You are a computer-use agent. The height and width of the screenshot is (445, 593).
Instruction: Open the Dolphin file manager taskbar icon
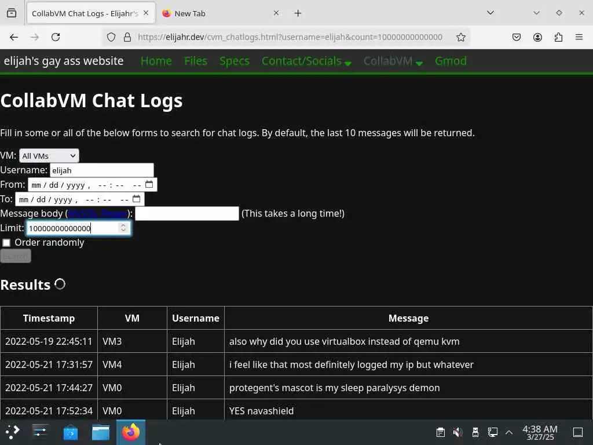101,432
